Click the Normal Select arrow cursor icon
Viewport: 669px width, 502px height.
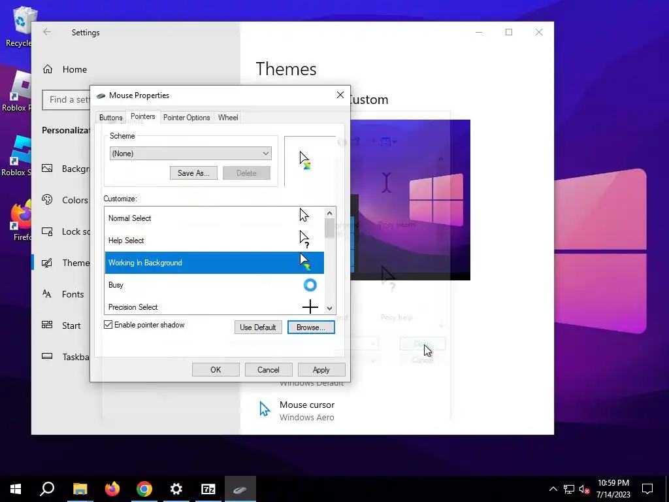[x=304, y=215]
